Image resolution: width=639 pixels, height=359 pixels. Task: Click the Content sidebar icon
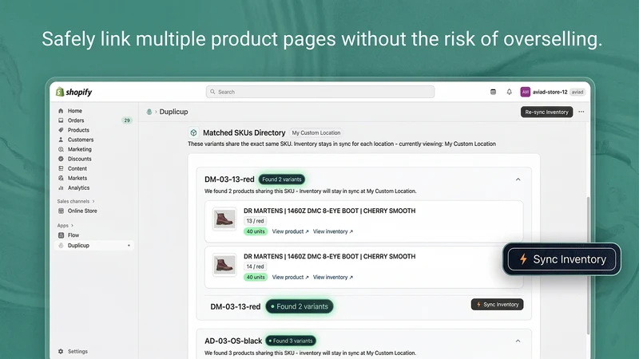tap(61, 168)
